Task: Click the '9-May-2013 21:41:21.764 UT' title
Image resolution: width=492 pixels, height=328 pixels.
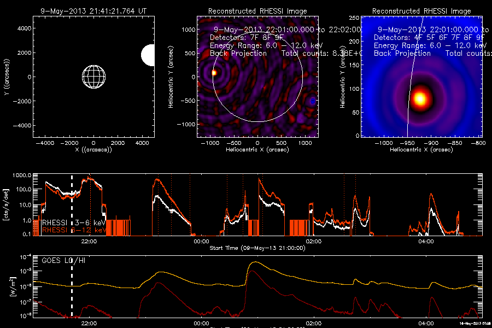Action: (x=93, y=11)
